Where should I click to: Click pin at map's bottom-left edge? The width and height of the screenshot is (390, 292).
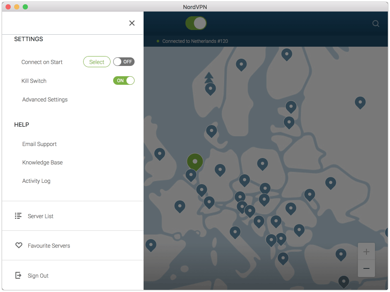point(151,245)
